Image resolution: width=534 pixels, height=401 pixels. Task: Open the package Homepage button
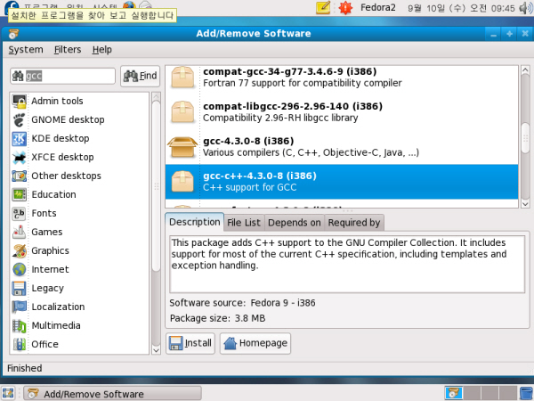pos(255,343)
